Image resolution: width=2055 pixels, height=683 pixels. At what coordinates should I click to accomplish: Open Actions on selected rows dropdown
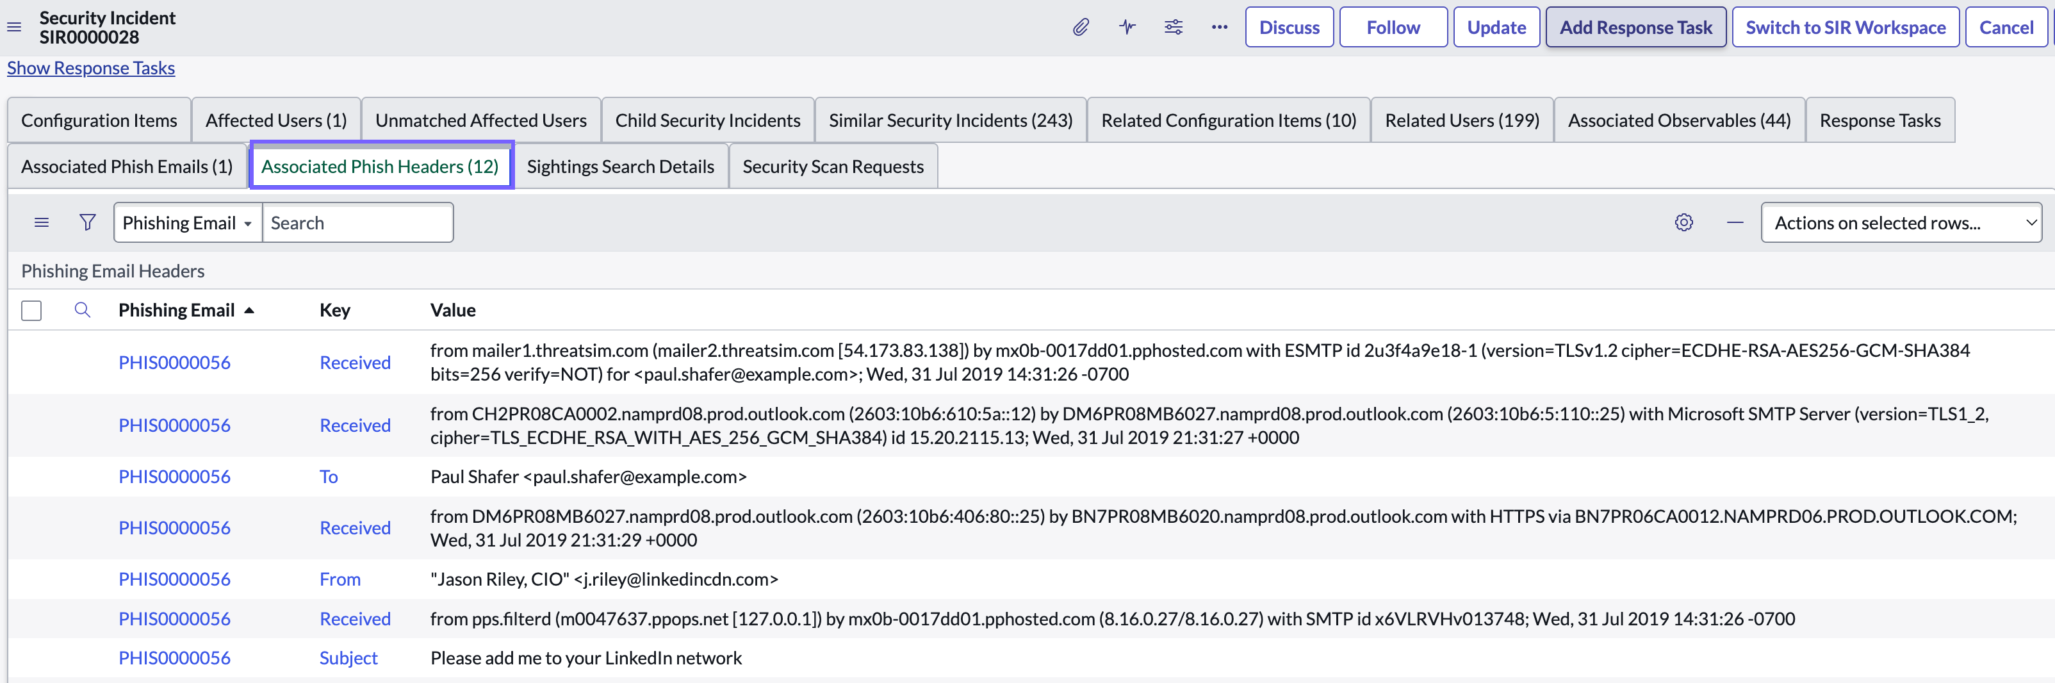(x=1901, y=222)
